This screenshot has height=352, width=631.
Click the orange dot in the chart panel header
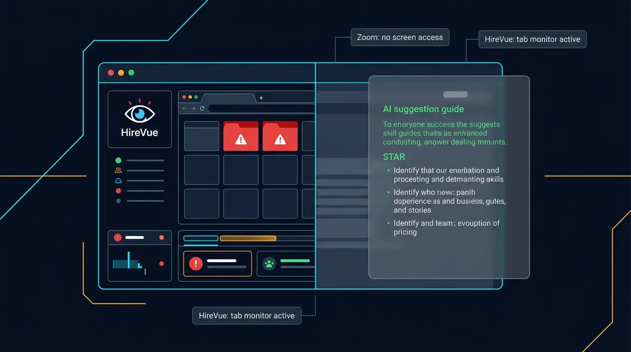click(x=161, y=237)
